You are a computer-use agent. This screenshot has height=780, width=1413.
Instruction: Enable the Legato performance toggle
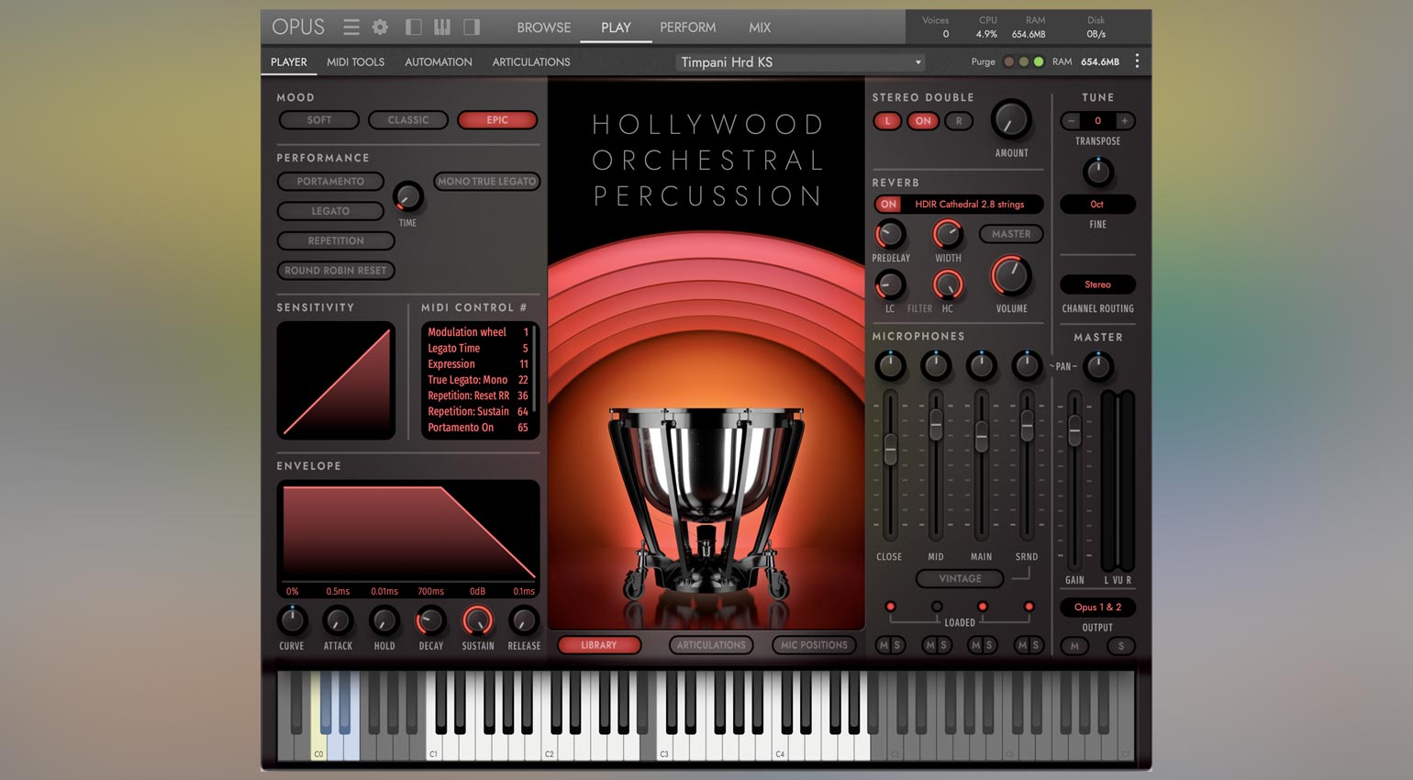(330, 211)
